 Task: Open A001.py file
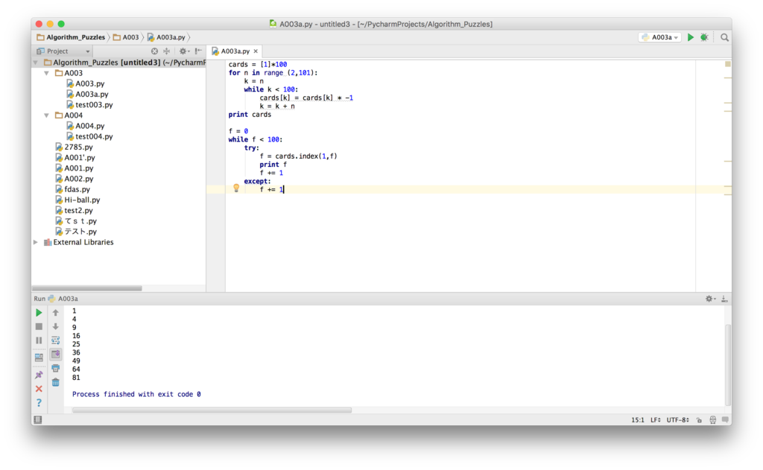[74, 168]
